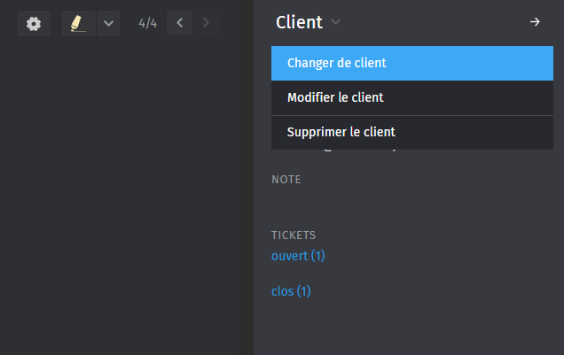The image size is (564, 355).
Task: Toggle the Client dropdown chevron
Action: (335, 22)
